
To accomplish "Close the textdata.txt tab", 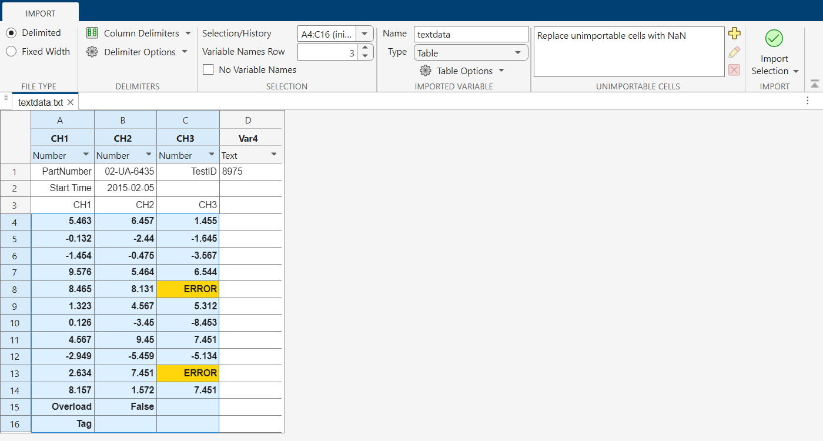I will 71,102.
